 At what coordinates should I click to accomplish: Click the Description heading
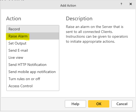click(x=79, y=19)
